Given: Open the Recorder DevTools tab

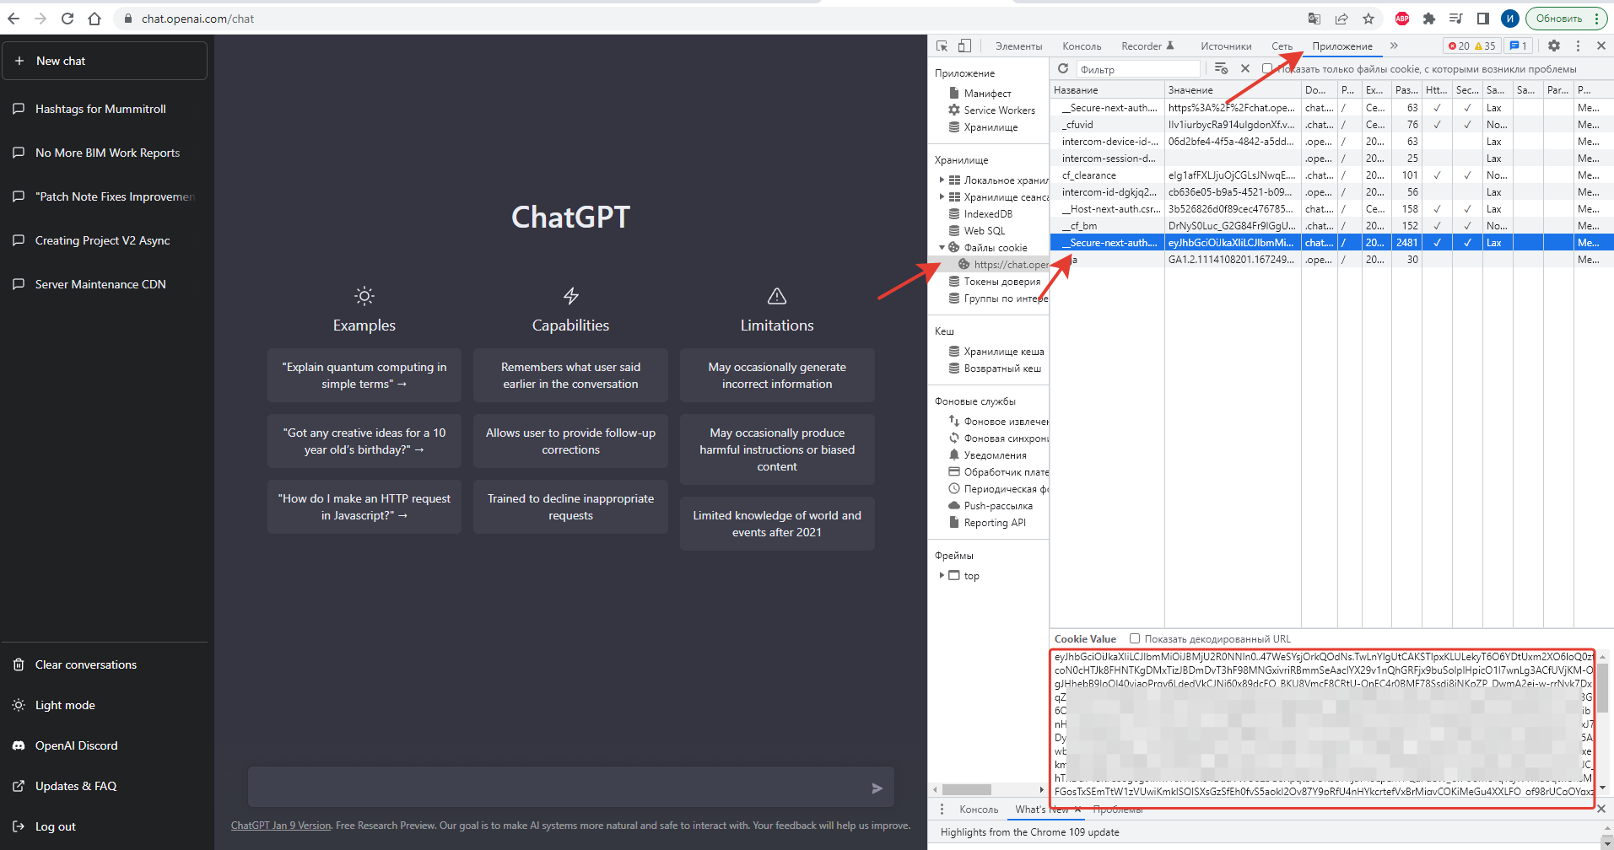Looking at the screenshot, I should click(x=1147, y=46).
